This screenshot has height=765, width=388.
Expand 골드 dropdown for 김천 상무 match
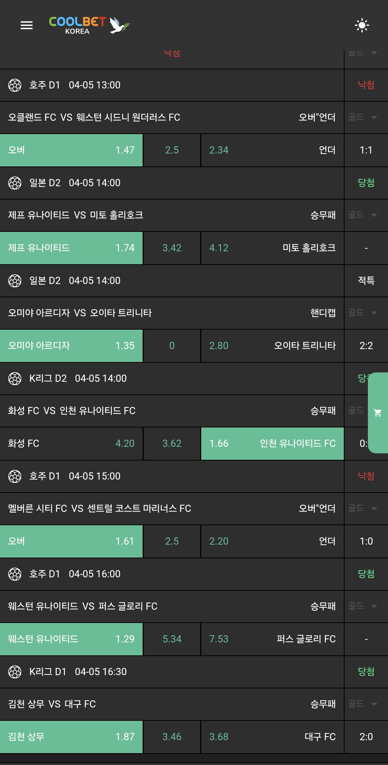(363, 704)
